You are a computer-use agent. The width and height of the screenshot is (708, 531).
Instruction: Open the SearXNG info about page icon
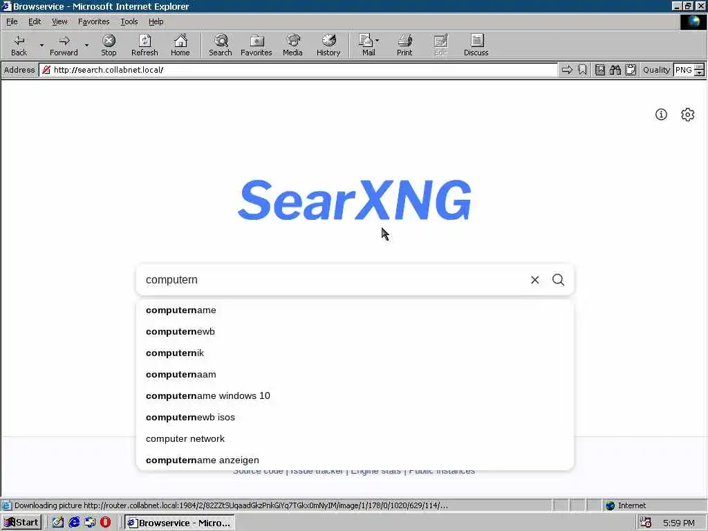click(x=661, y=114)
